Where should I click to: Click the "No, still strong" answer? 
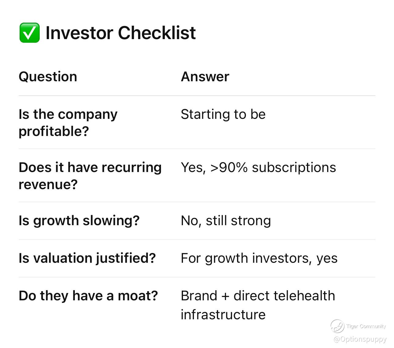click(x=226, y=221)
